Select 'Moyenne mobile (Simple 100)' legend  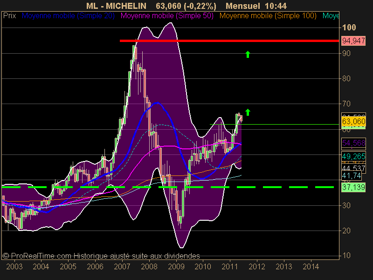pos(268,16)
